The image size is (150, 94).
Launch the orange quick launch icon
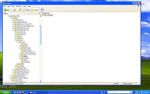(23, 92)
